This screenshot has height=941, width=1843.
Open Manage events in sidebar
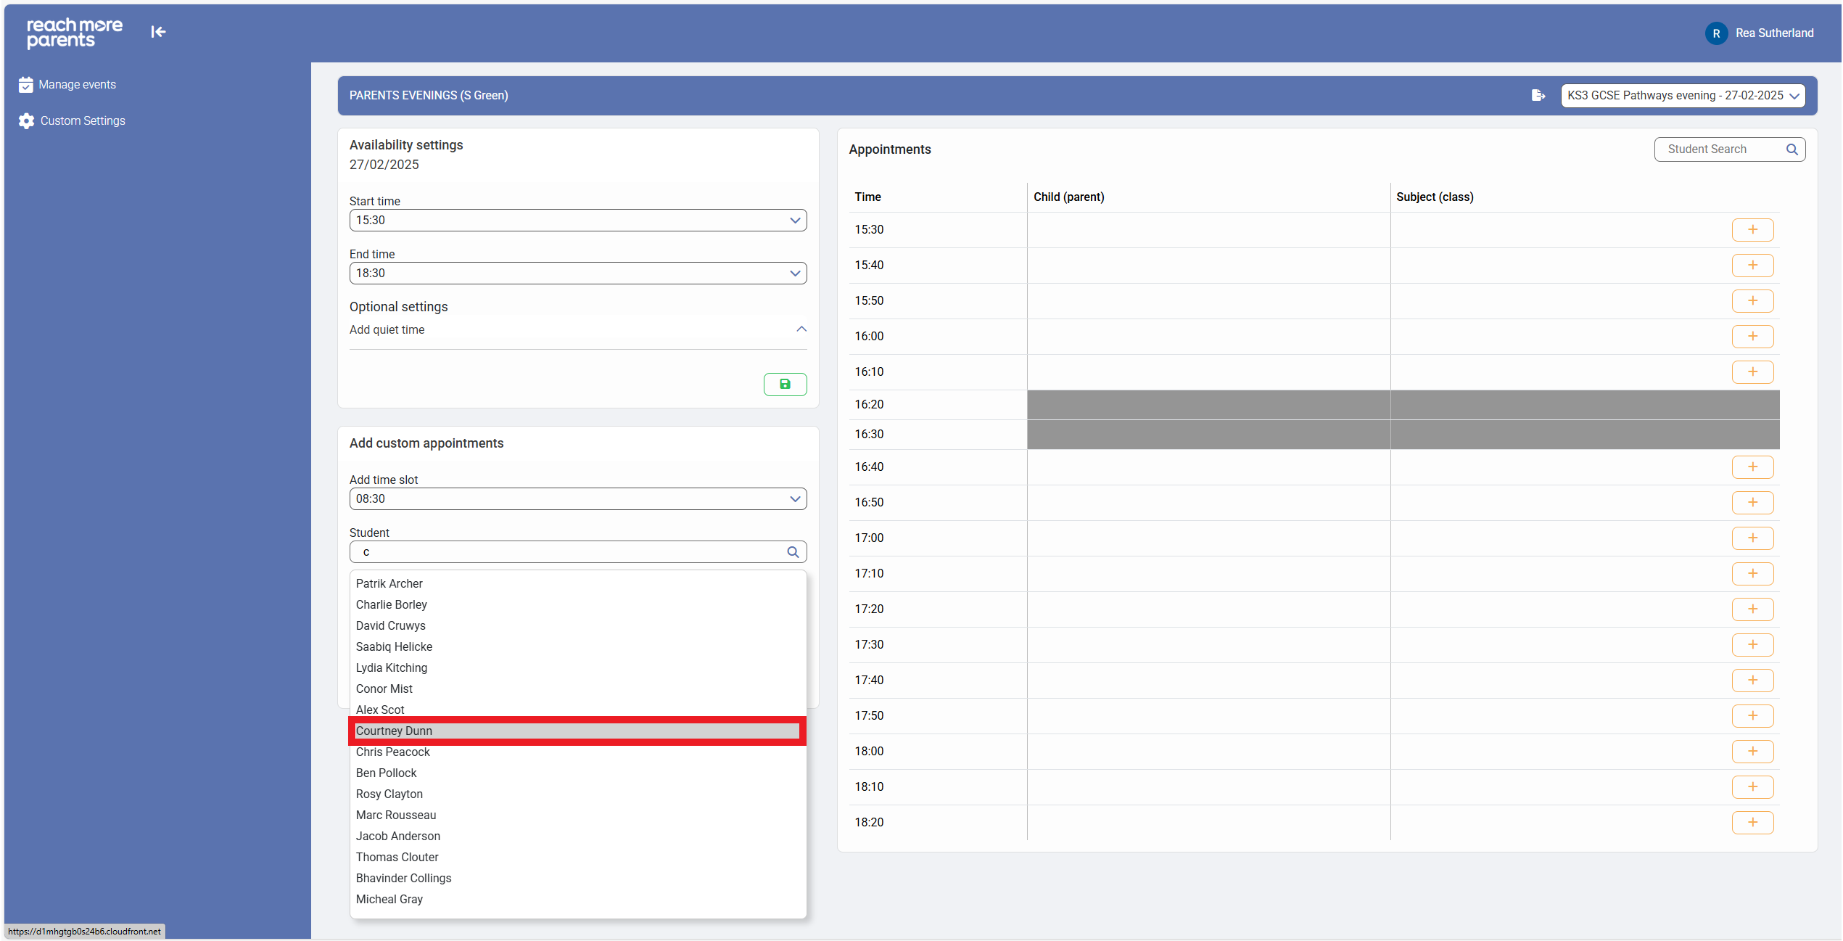pos(77,85)
